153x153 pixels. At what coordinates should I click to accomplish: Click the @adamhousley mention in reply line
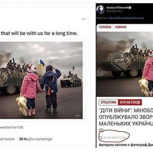click(x=134, y=18)
